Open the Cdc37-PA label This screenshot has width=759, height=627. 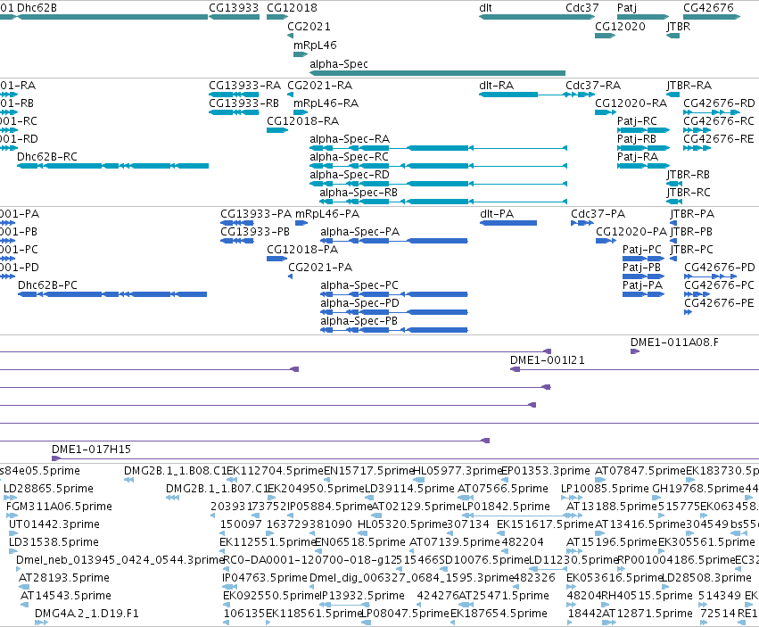click(598, 214)
